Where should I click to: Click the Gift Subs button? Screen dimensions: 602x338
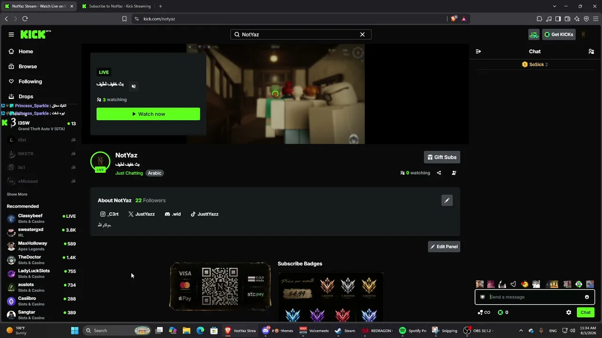(442, 157)
